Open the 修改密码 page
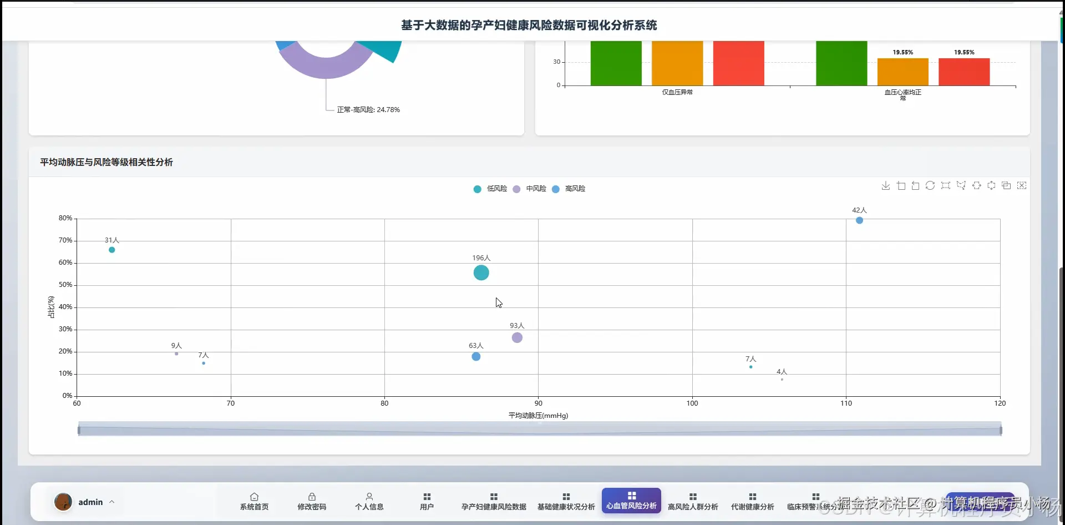Image resolution: width=1065 pixels, height=525 pixels. [x=312, y=501]
